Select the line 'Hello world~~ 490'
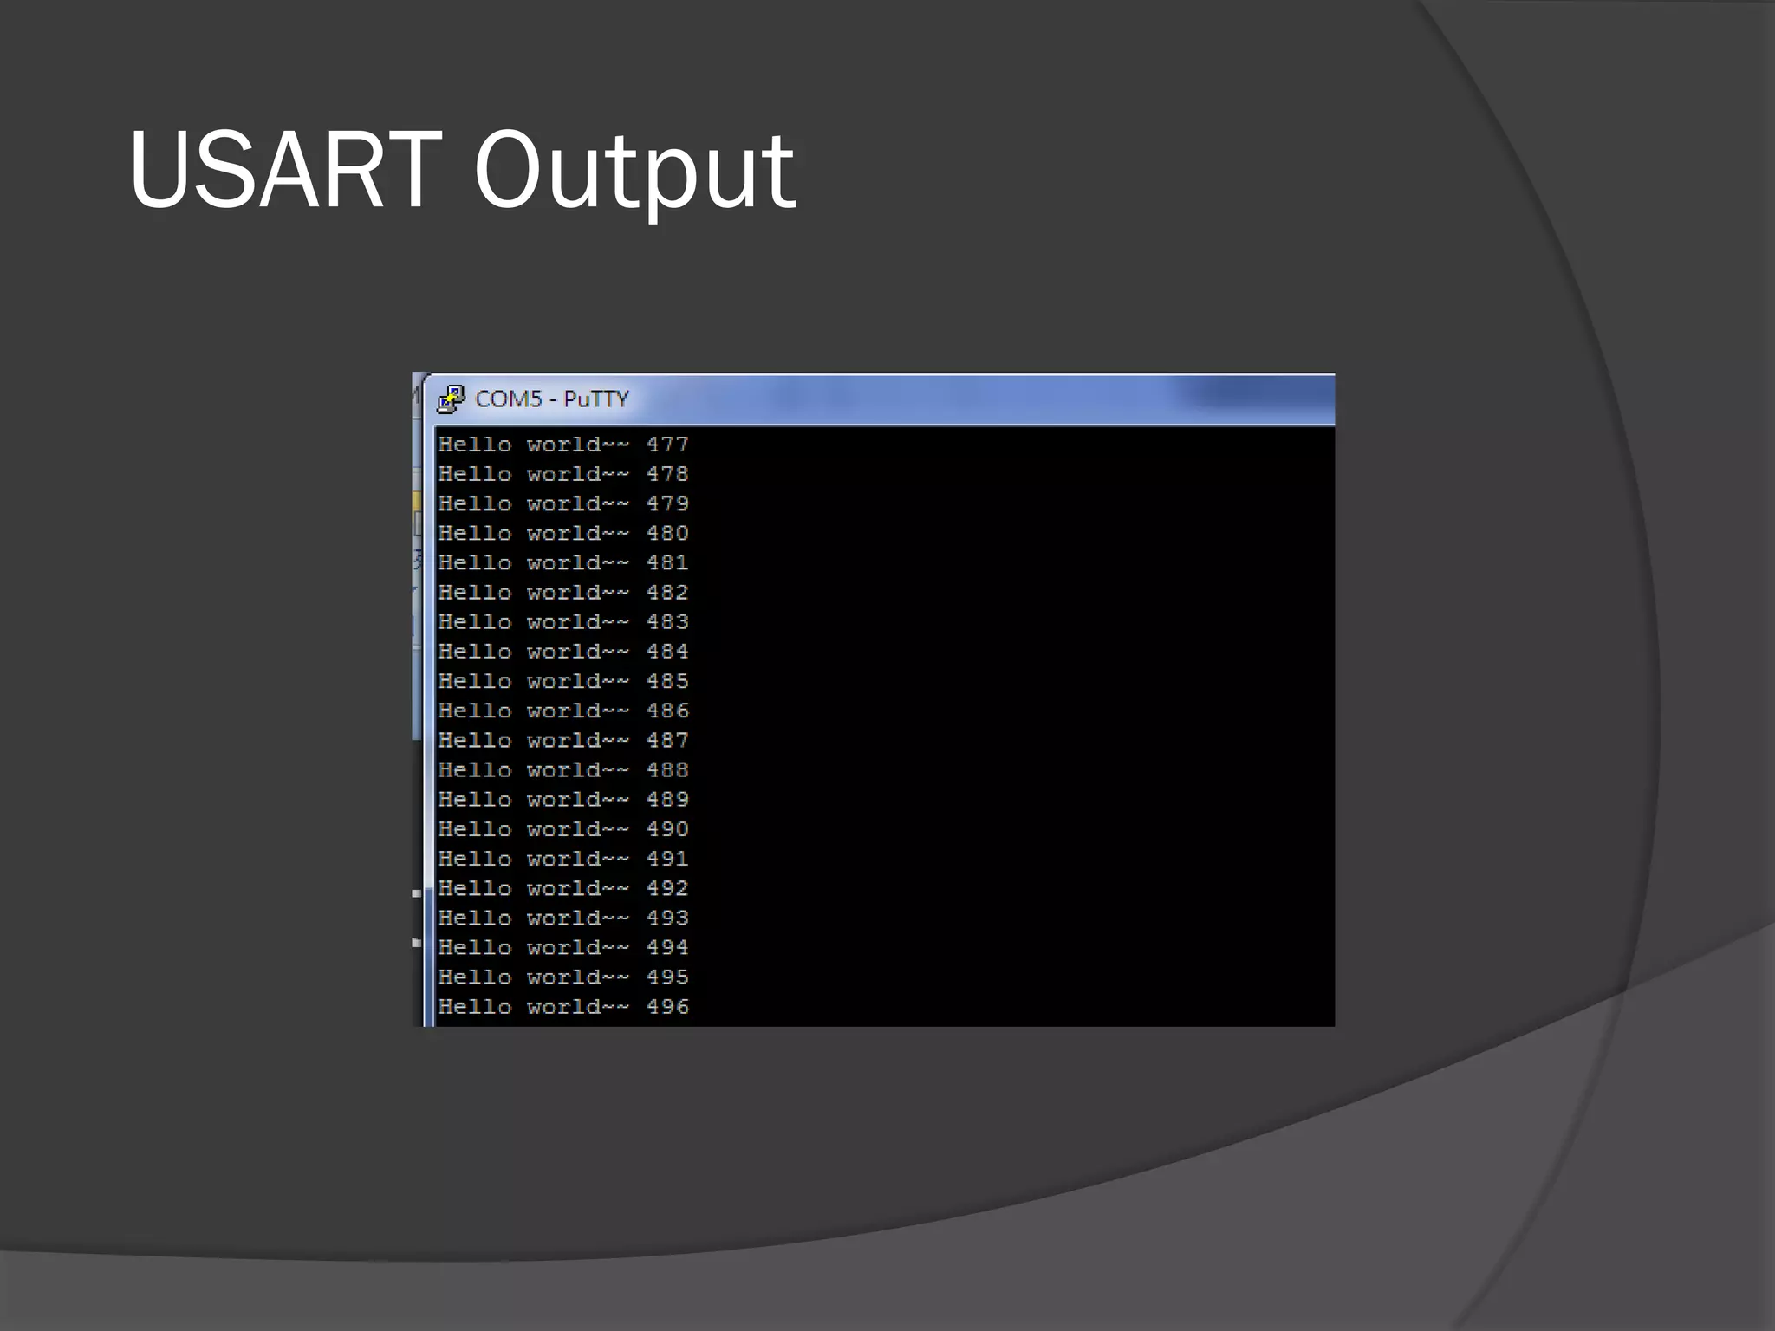The width and height of the screenshot is (1775, 1331). click(563, 828)
